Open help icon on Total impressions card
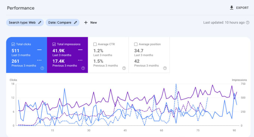Image resolution: width=254 pixels, height=137 pixels. (x=83, y=68)
